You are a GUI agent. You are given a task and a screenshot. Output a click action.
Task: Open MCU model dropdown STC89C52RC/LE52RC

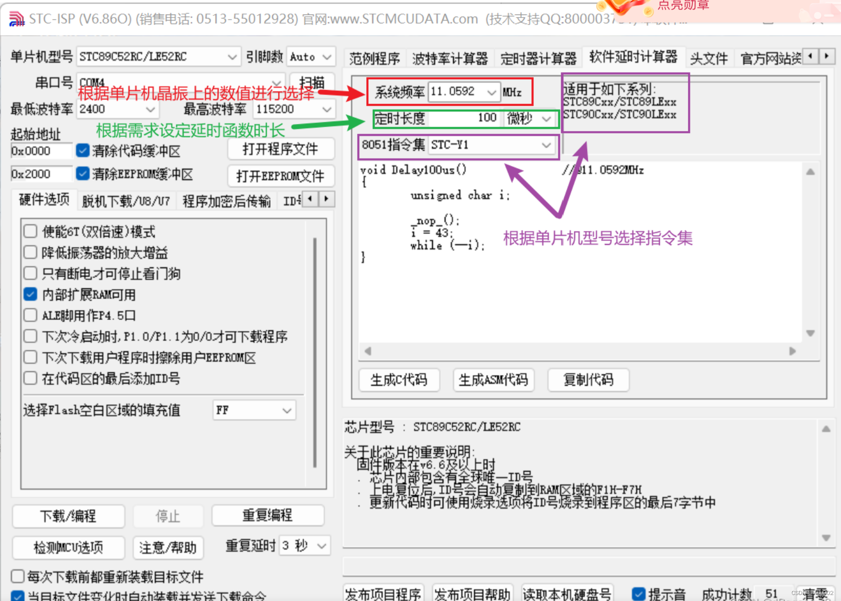(158, 57)
